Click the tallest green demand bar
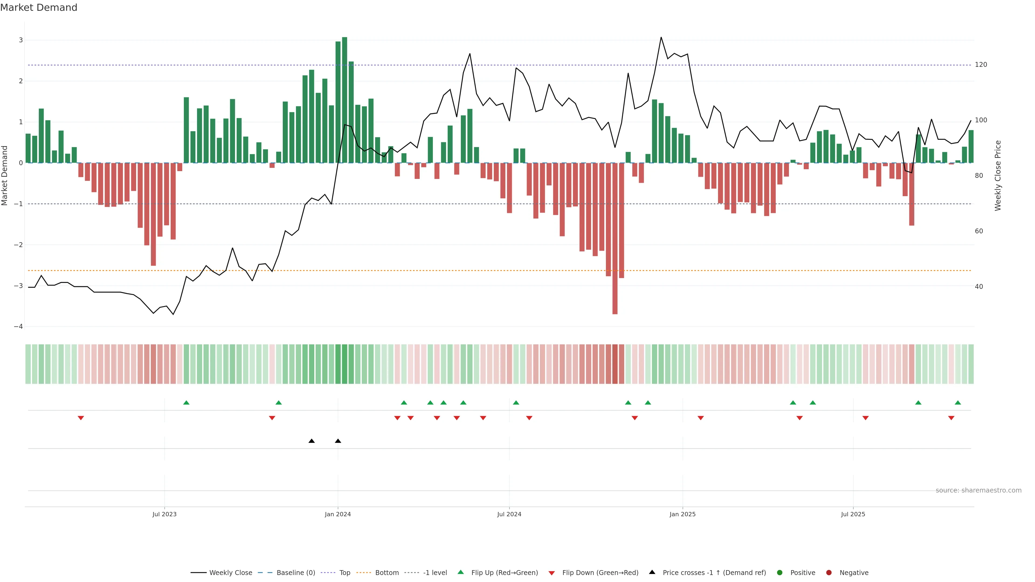Image resolution: width=1035 pixels, height=582 pixels. click(344, 101)
